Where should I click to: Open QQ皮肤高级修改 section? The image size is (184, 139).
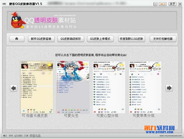(x=71, y=39)
